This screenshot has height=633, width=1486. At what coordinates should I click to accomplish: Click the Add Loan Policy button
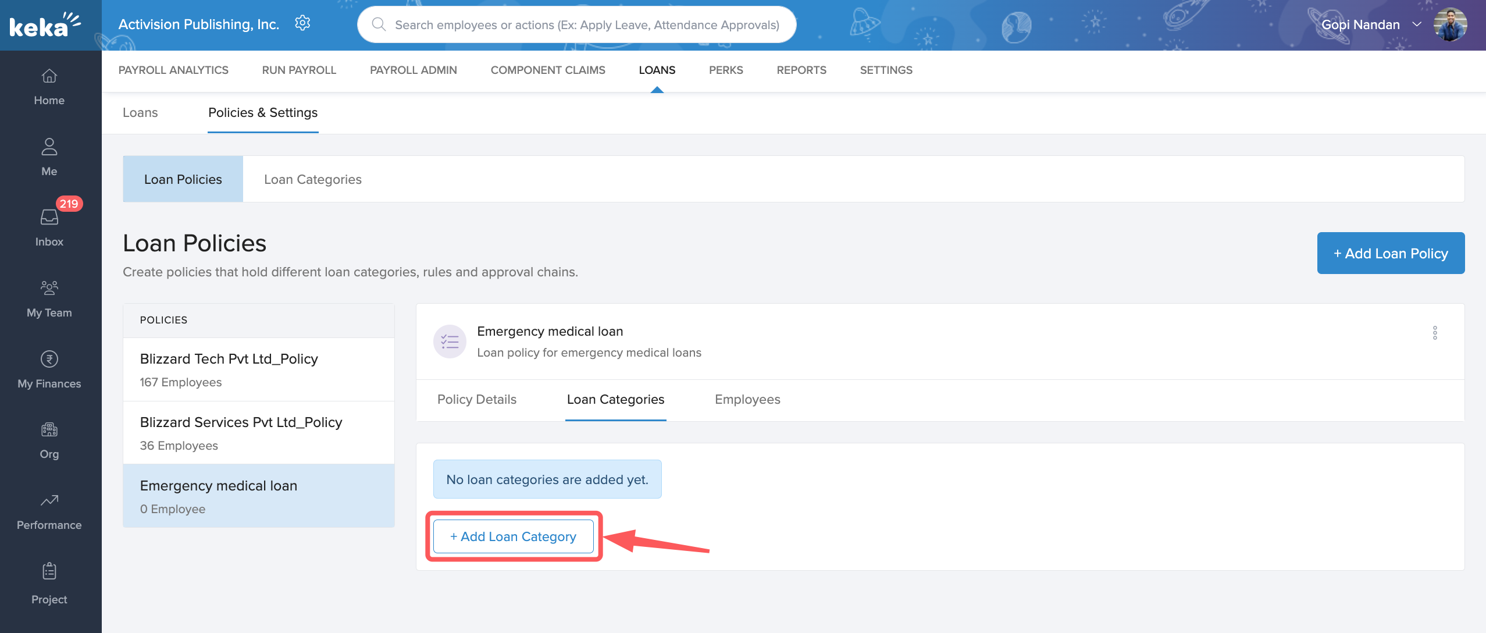tap(1391, 253)
